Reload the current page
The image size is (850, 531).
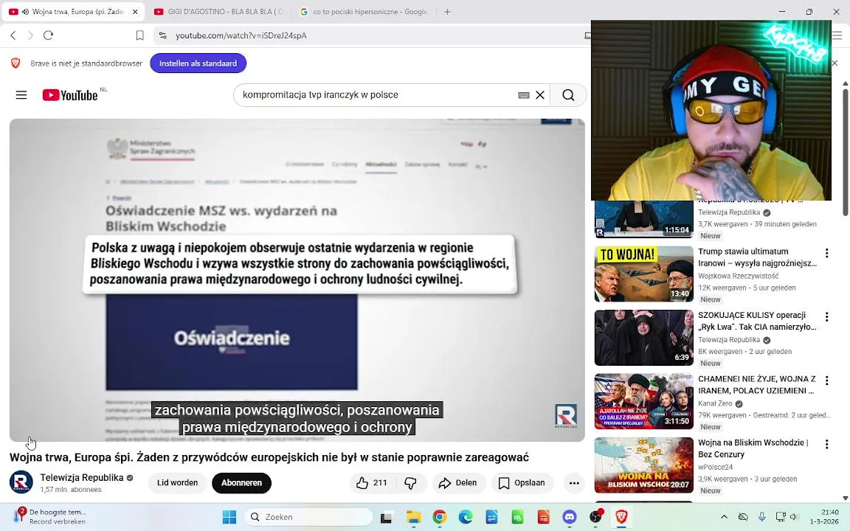coord(48,35)
